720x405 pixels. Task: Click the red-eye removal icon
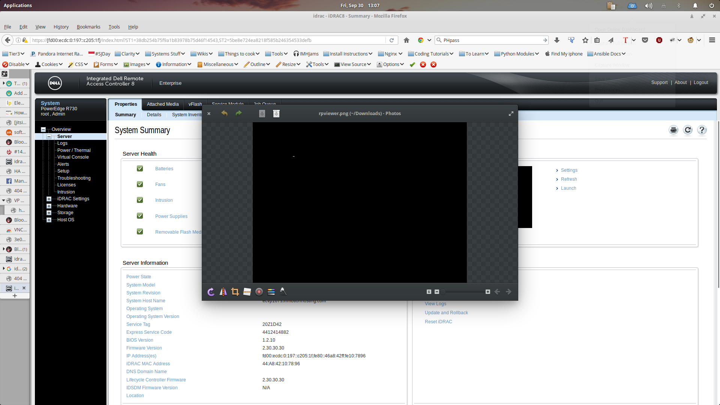(x=259, y=292)
